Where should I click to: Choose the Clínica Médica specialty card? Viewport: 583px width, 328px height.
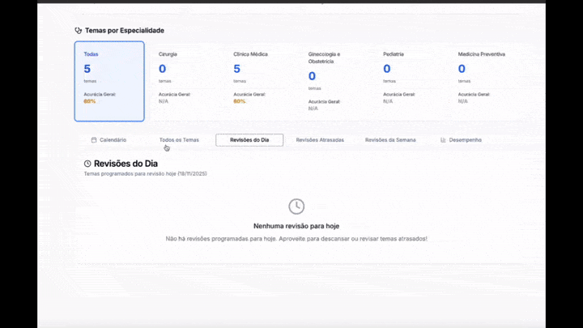coord(259,81)
